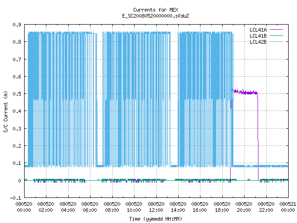Click the "LCL41B" legend label

coord(258,36)
